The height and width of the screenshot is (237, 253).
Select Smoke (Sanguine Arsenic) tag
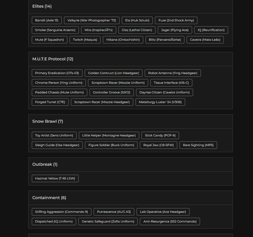55,30
